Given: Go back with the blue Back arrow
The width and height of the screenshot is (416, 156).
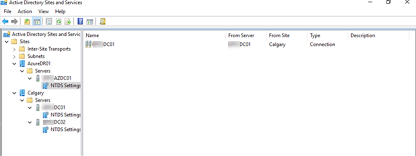Looking at the screenshot, I should (x=5, y=22).
